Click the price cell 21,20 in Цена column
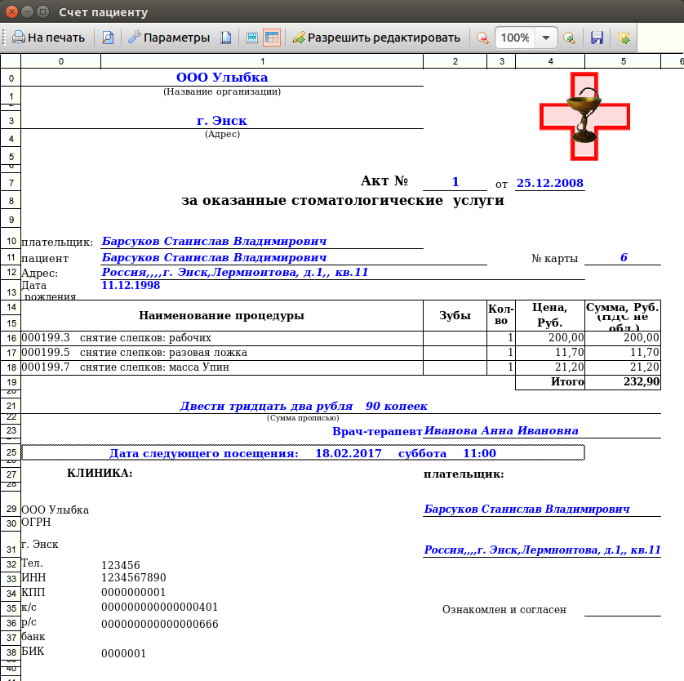Viewport: 684px width, 681px height. tap(550, 367)
